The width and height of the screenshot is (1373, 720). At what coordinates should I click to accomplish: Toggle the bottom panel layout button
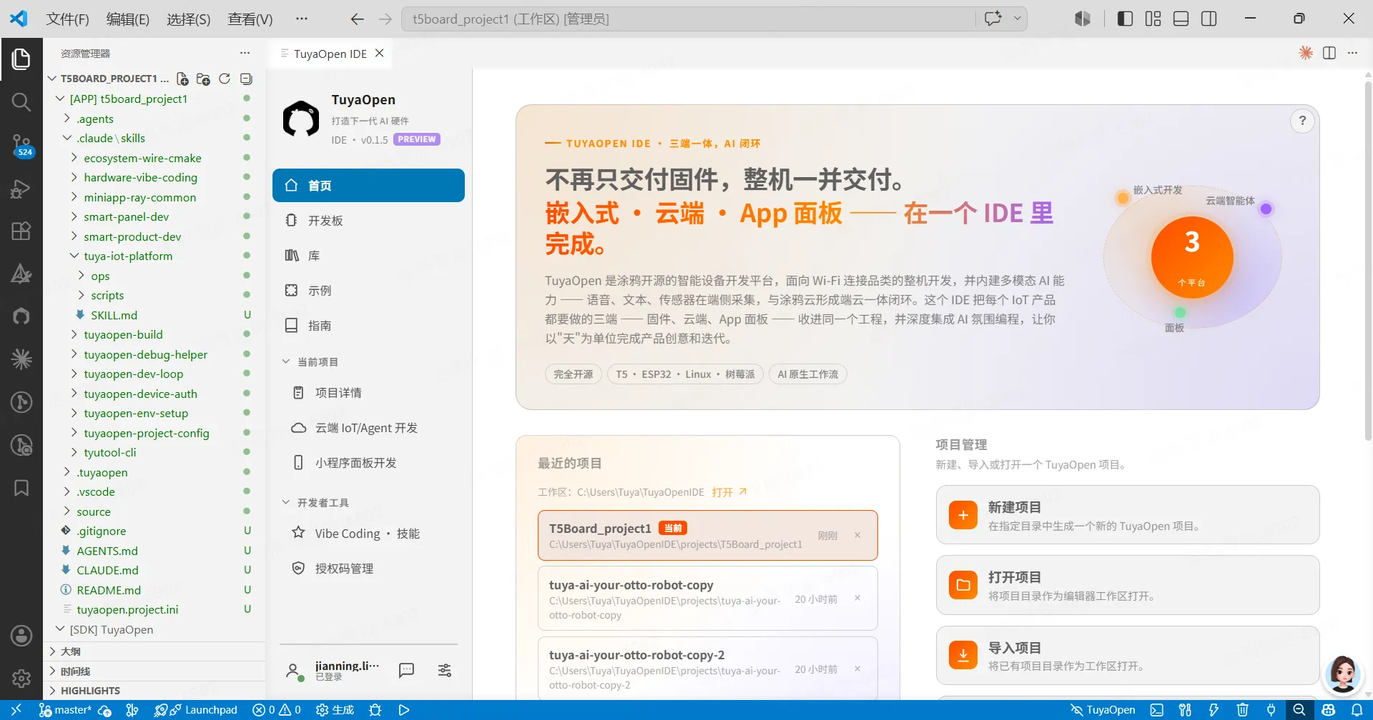(x=1181, y=19)
